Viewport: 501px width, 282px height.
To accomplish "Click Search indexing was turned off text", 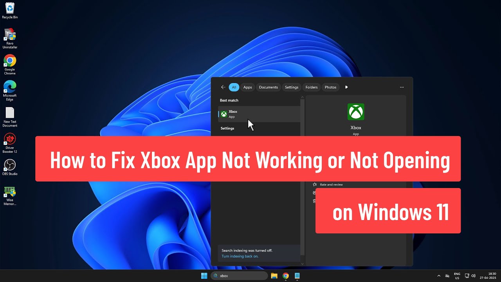I will (x=247, y=250).
